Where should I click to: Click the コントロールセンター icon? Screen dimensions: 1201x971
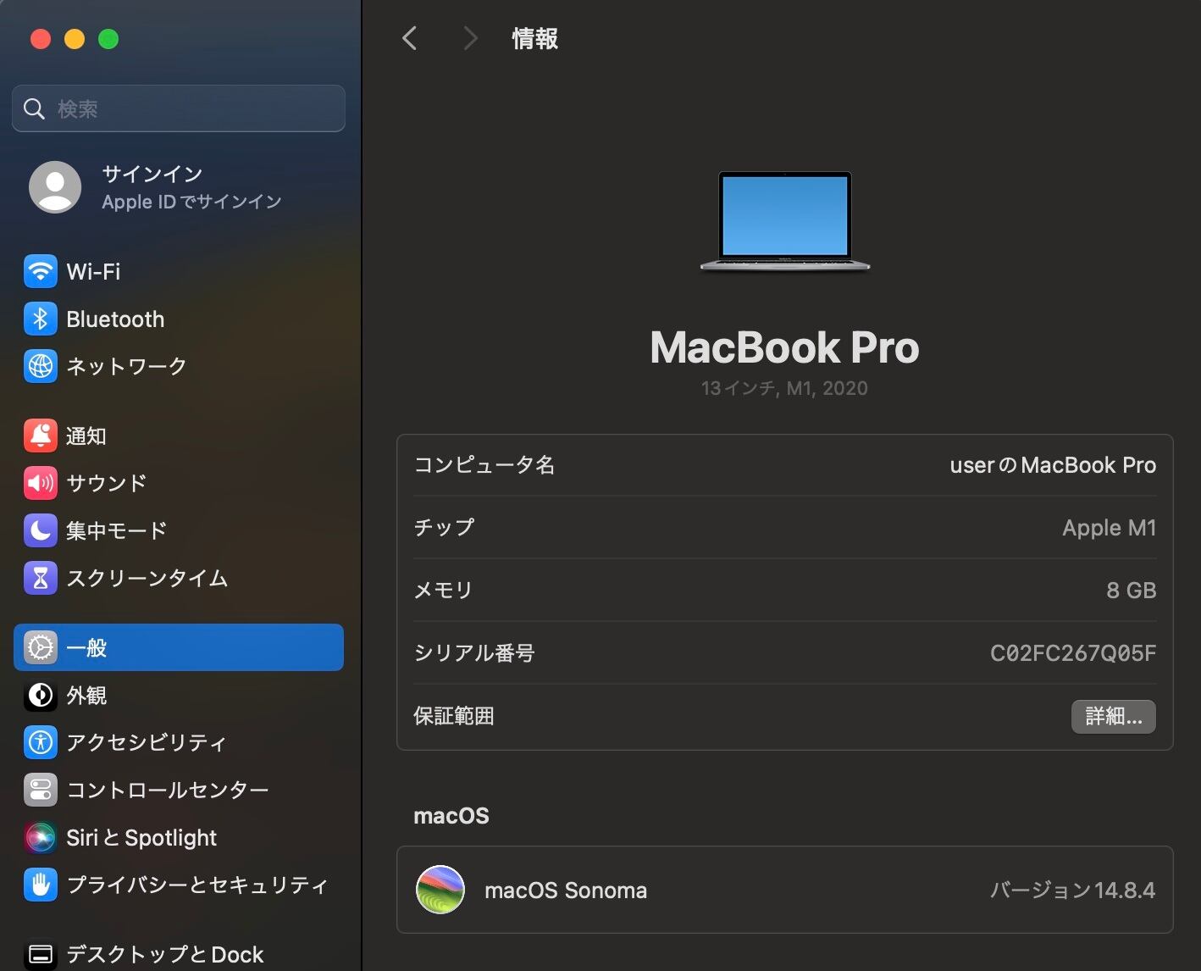click(x=41, y=790)
